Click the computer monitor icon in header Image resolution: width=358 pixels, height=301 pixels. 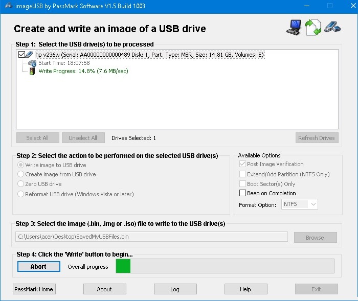294,28
